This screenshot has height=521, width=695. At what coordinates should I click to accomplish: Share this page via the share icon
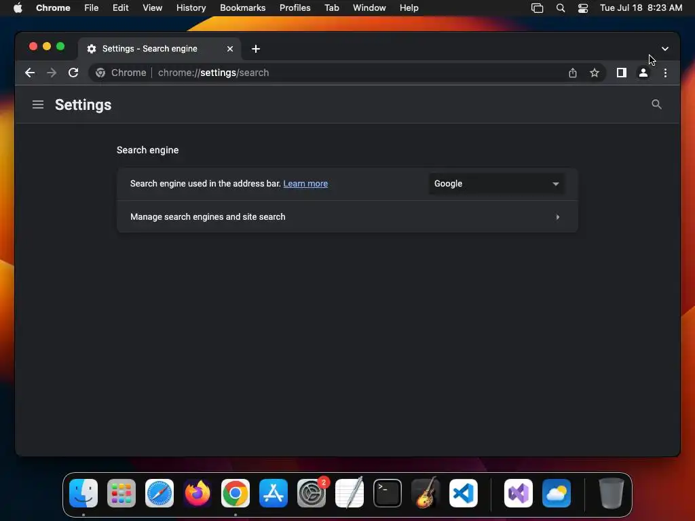click(x=573, y=73)
